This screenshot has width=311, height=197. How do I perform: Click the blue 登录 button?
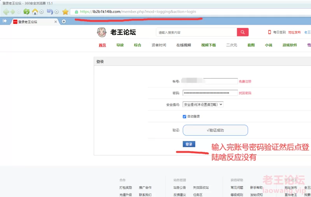click(189, 144)
